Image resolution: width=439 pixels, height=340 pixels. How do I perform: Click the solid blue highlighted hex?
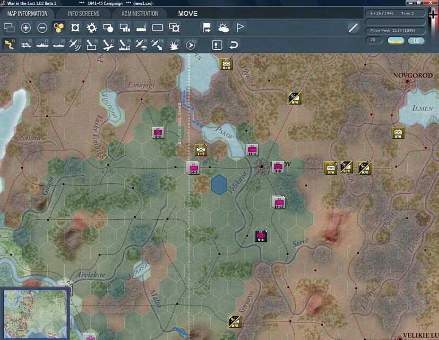(219, 185)
